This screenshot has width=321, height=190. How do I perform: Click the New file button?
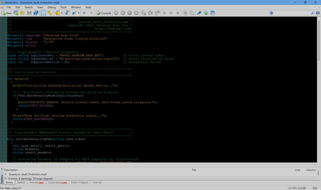tap(6, 13)
